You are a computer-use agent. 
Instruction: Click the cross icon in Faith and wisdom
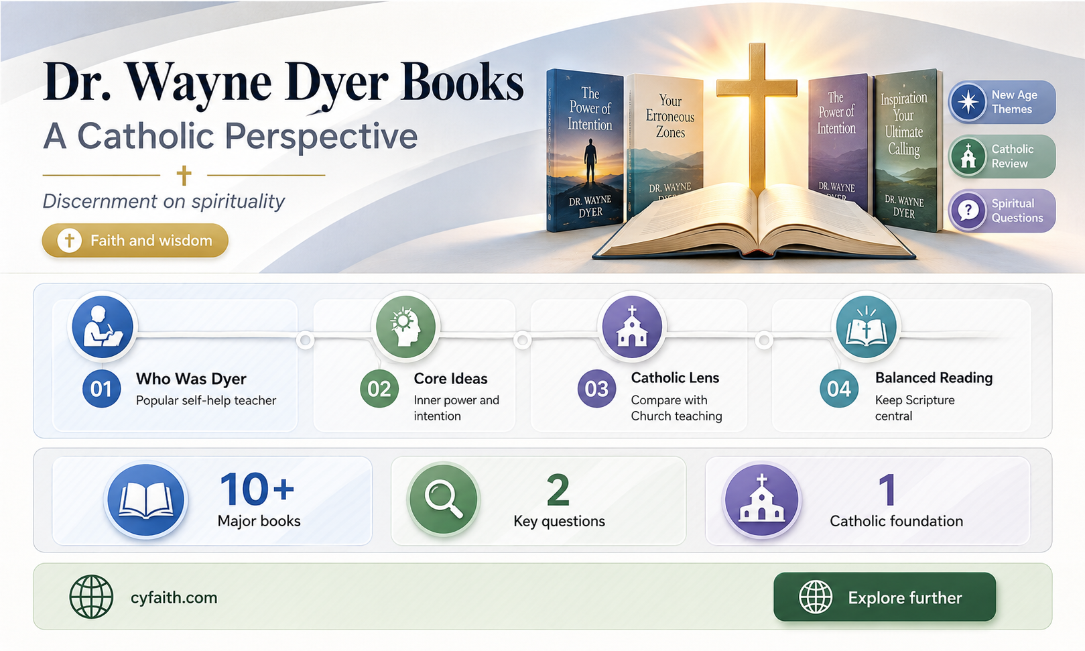(x=69, y=240)
